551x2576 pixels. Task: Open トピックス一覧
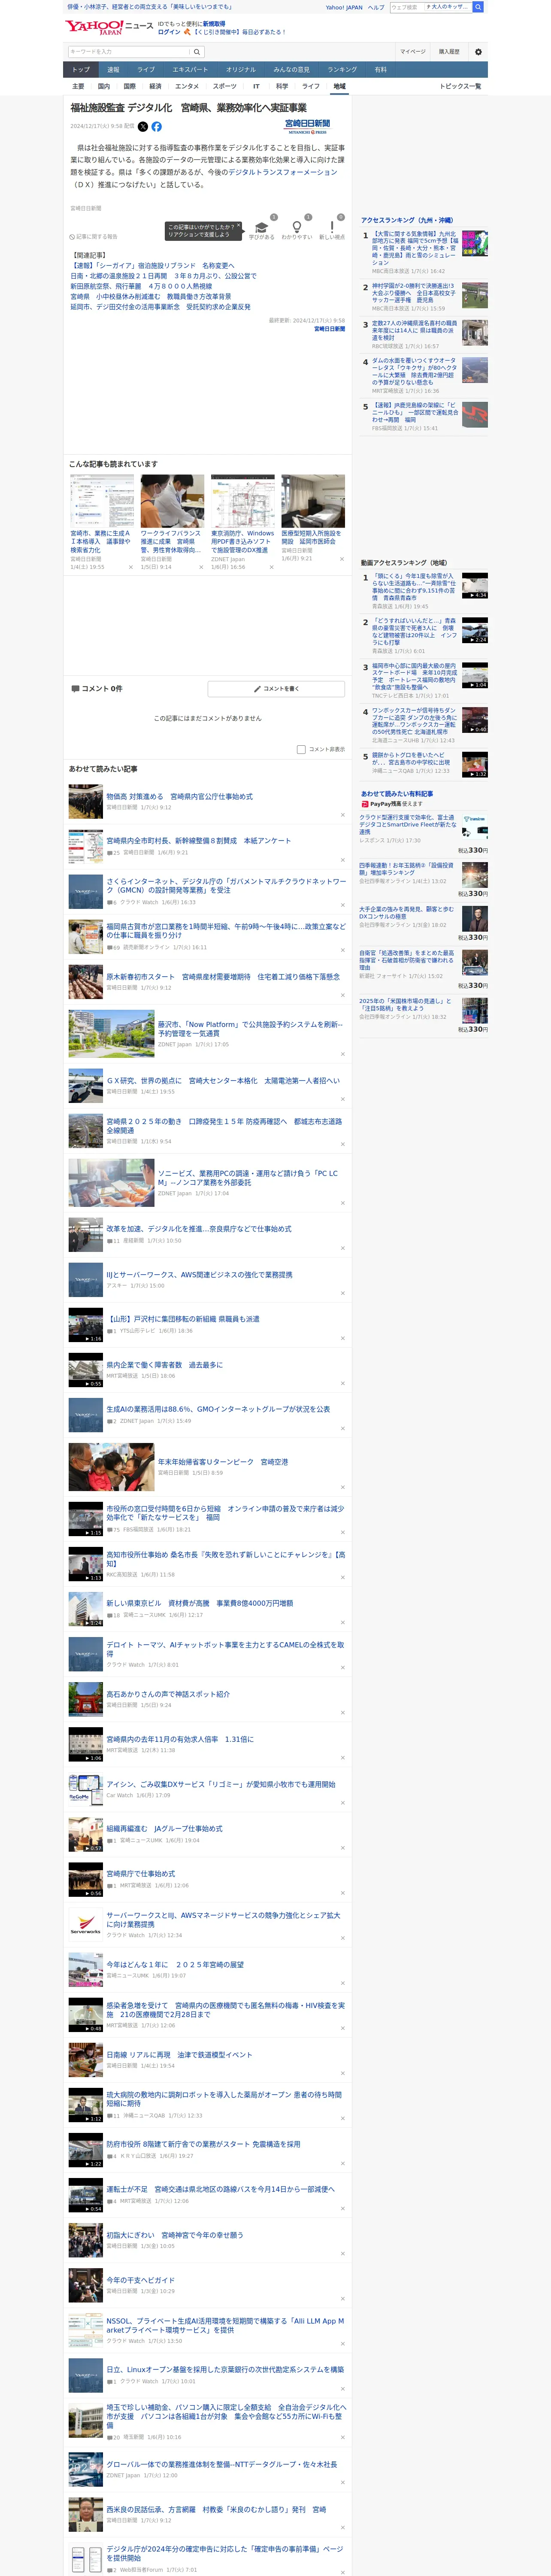(x=460, y=86)
